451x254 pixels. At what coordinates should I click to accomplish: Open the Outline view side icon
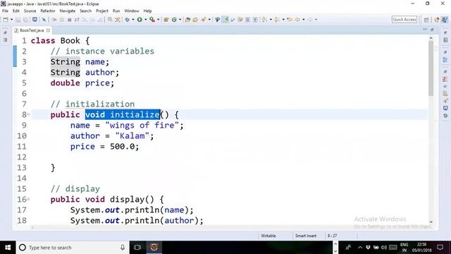click(445, 59)
